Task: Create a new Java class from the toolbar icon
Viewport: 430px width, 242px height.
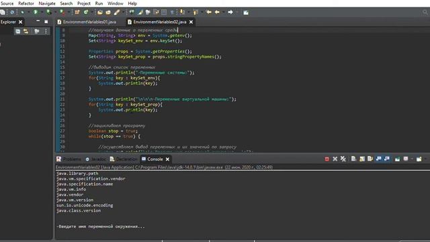Action: [86, 12]
